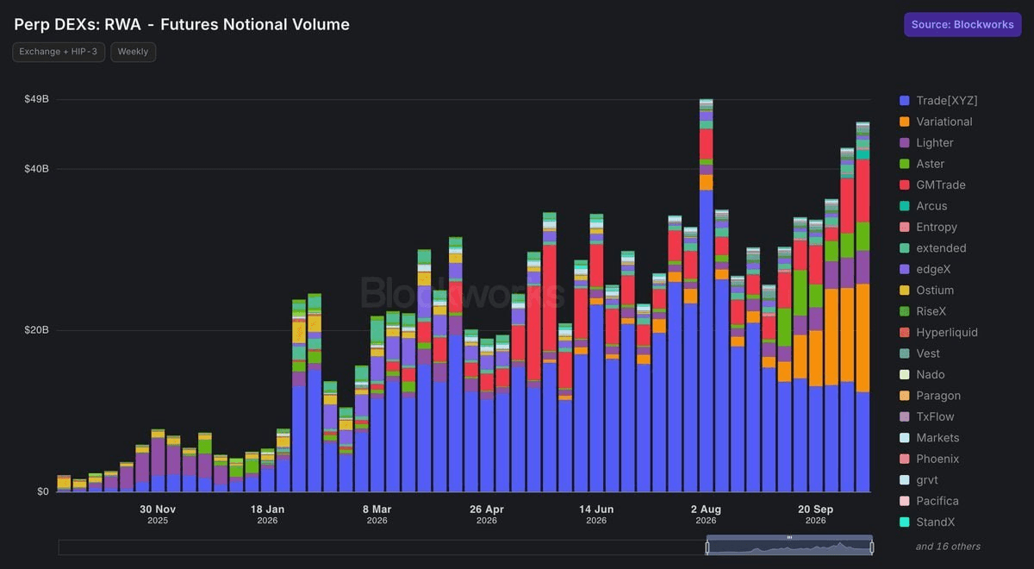1034x569 pixels.
Task: Click the Hyperliquid legend marker
Action: [x=904, y=333]
